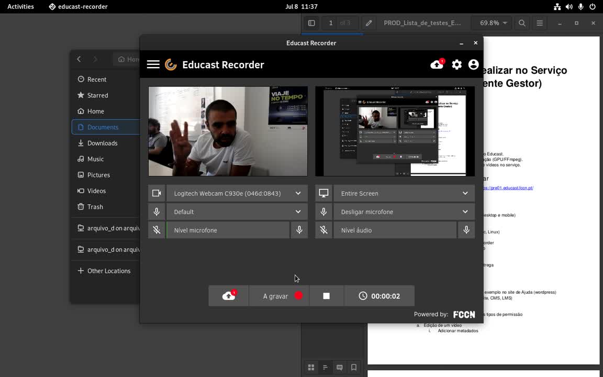This screenshot has height=377, width=603.
Task: Open Logitech Webcam C930e camera dropdown
Action: pos(237,193)
